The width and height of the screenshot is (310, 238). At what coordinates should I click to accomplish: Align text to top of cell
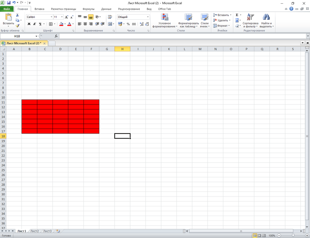click(x=79, y=17)
